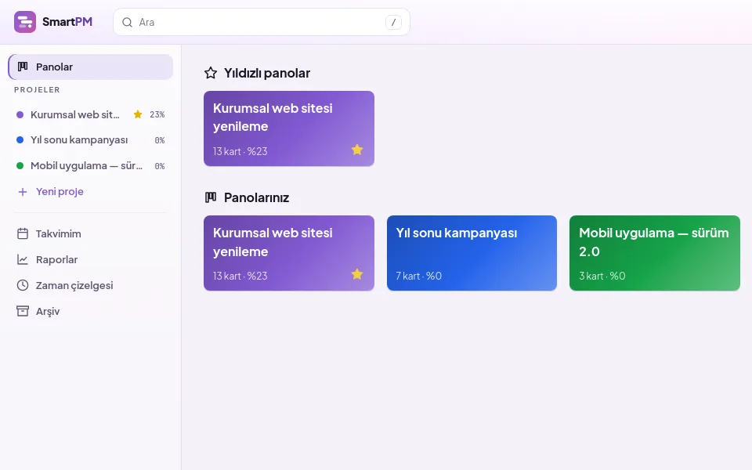This screenshot has width=752, height=470.
Task: Click the Panolar board icon in sidebar
Action: pos(23,67)
